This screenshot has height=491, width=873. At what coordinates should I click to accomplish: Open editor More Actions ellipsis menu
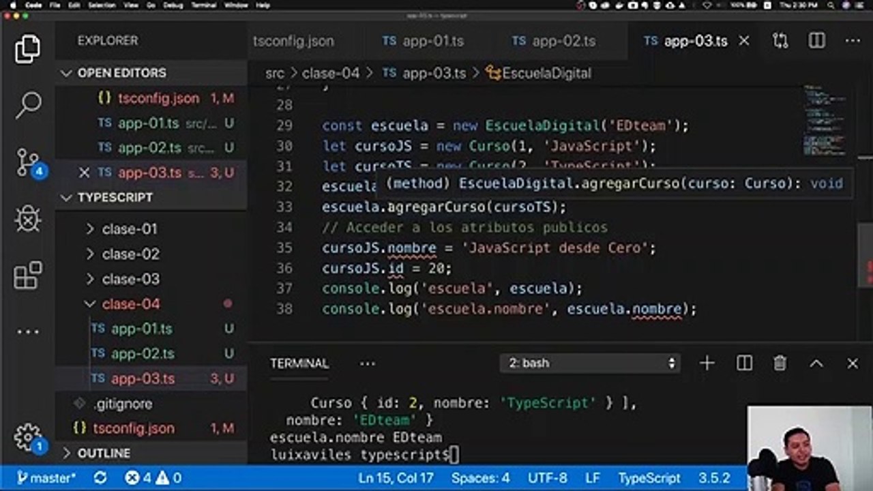tap(853, 41)
